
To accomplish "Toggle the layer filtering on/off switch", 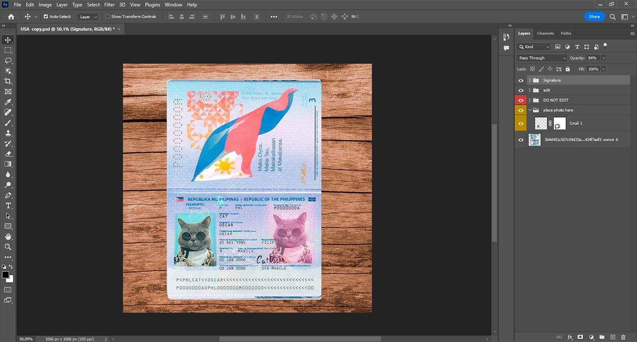I will pos(606,46).
